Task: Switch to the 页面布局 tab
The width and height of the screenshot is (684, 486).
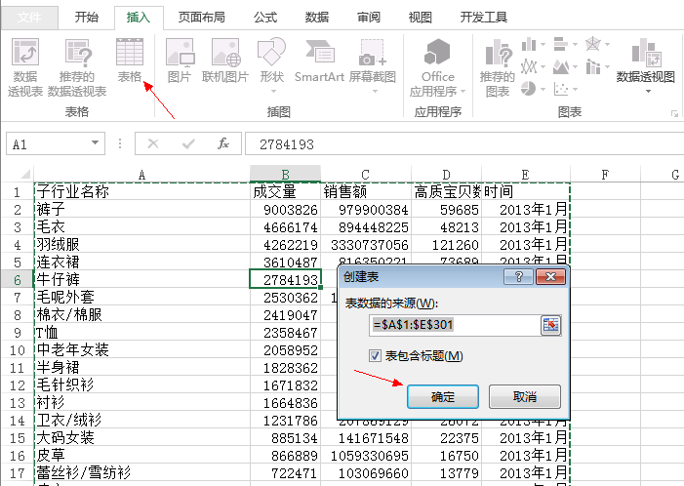Action: pyautogui.click(x=202, y=18)
